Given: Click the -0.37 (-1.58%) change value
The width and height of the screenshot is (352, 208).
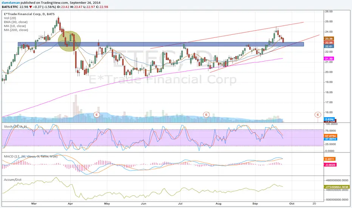Looking at the screenshot, I should click(45, 7).
